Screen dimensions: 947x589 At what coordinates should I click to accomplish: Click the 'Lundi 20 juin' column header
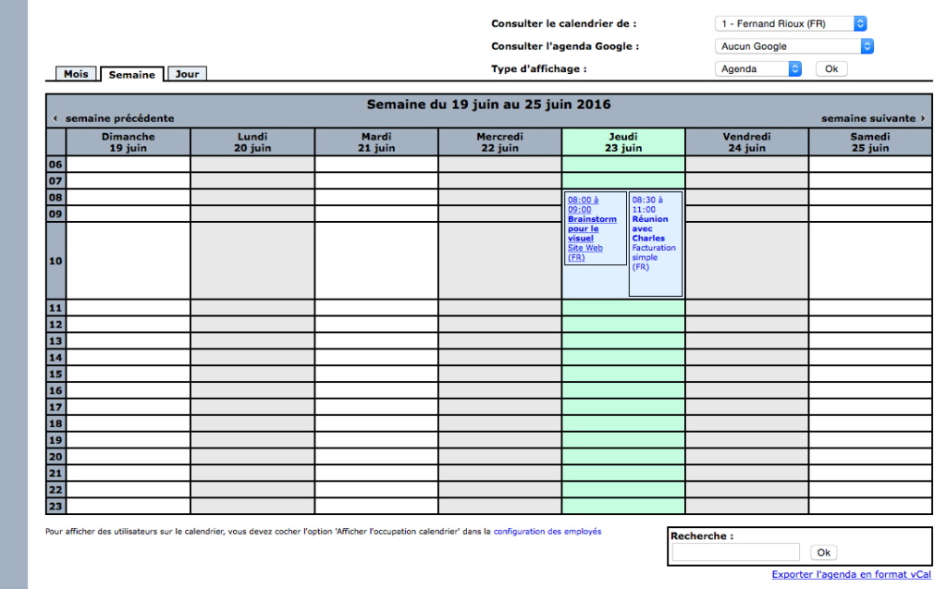(x=252, y=141)
